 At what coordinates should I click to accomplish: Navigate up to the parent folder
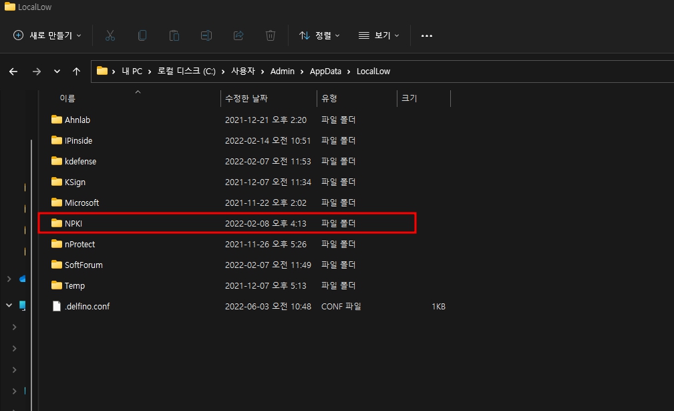(76, 71)
